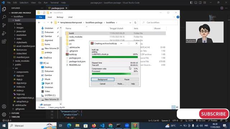Click bookflare-package in the address breadcrumb
Image resolution: width=230 pixels, height=129 pixels.
coord(94,23)
